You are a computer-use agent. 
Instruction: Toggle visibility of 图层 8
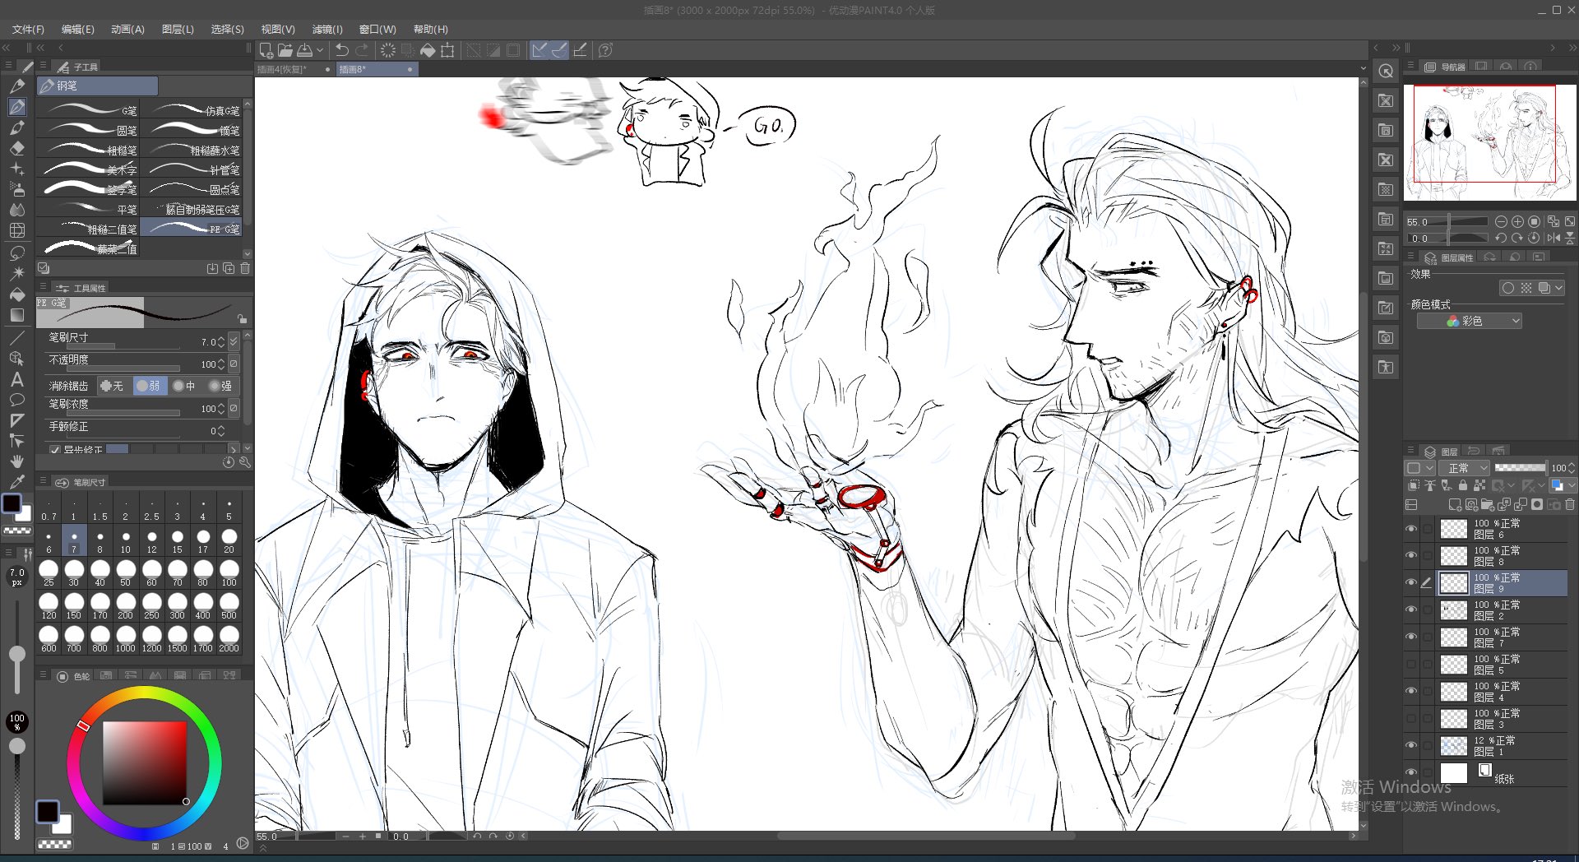coord(1411,556)
